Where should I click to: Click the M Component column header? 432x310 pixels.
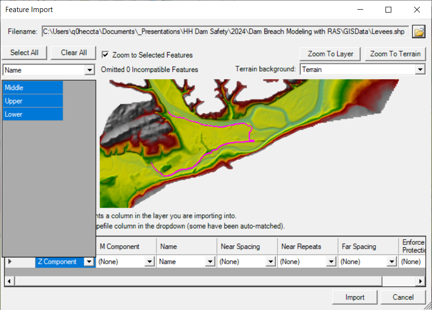(x=126, y=246)
